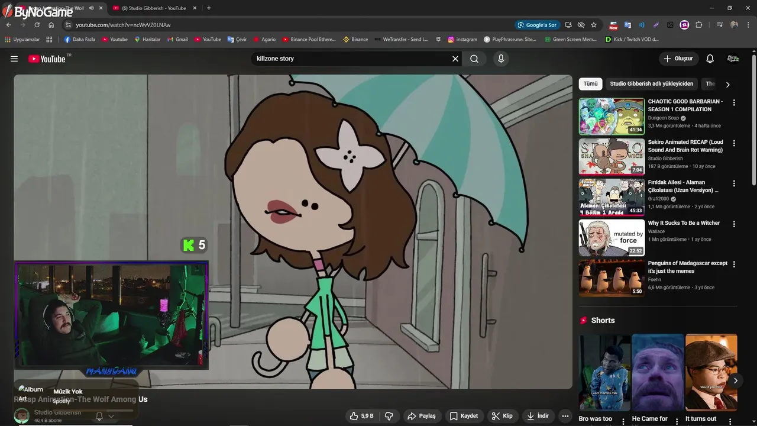Open a new browser tab

pyautogui.click(x=209, y=8)
